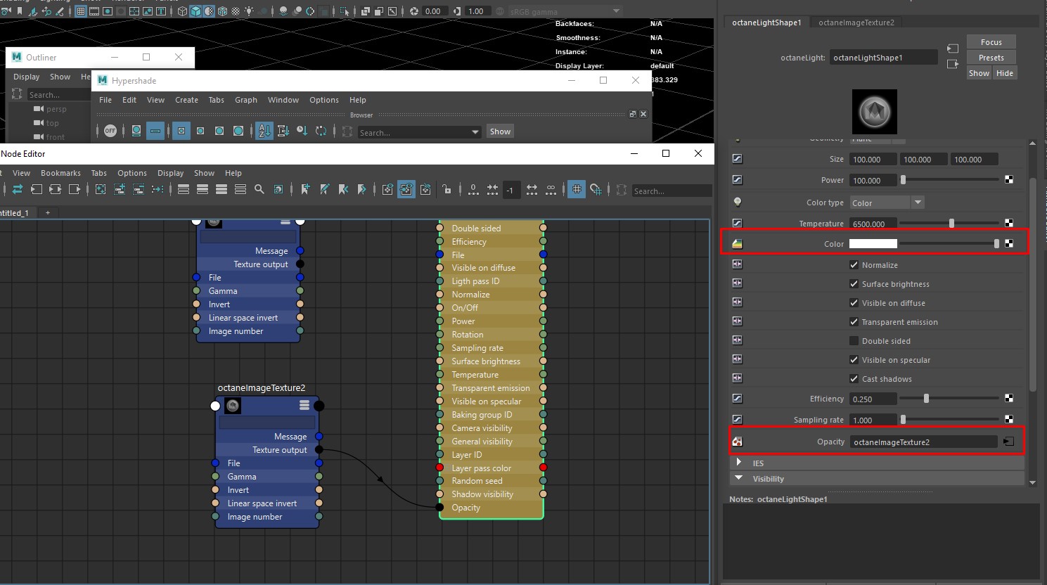This screenshot has width=1047, height=585.
Task: Click the Focus button
Action: (x=991, y=42)
